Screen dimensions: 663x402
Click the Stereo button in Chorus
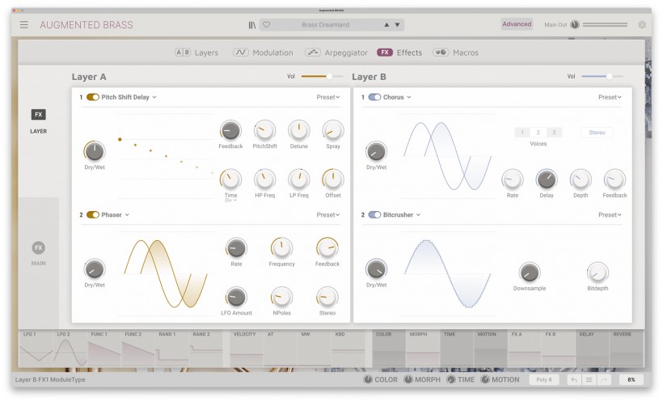(x=597, y=133)
